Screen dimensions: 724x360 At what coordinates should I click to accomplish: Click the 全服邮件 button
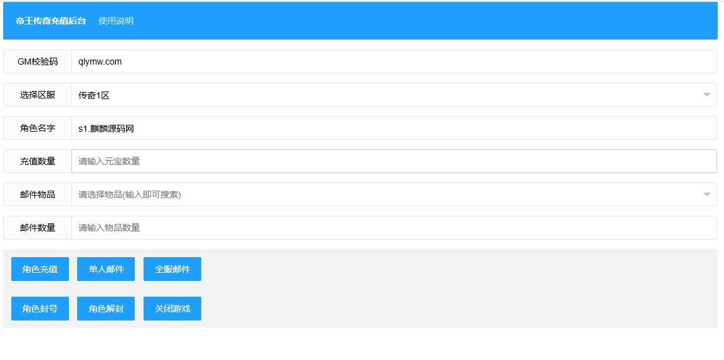click(x=172, y=269)
